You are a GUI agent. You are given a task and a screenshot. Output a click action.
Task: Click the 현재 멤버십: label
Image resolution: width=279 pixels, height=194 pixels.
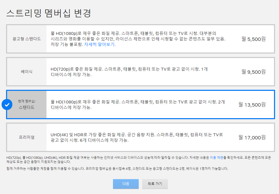click(27, 101)
